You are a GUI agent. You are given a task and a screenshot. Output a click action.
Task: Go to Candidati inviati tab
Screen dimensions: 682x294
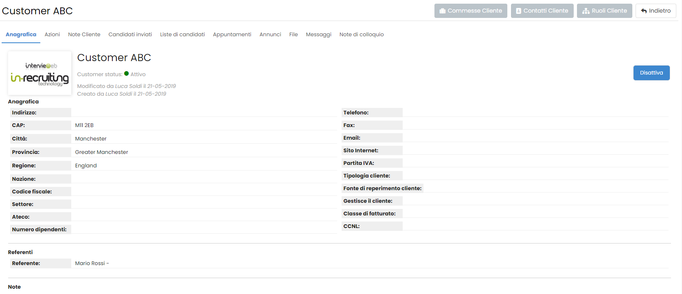130,35
